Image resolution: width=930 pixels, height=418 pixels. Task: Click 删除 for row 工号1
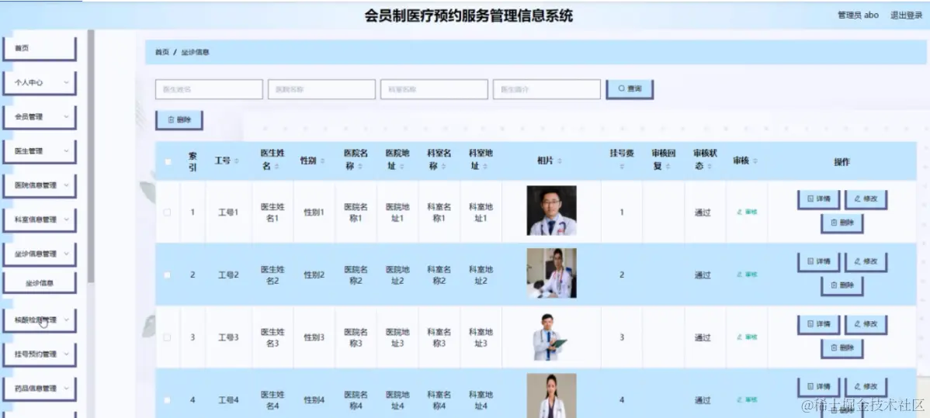click(842, 223)
